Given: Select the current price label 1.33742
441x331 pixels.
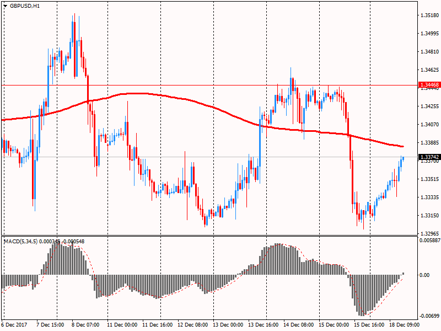Looking at the screenshot, I should [x=429, y=157].
